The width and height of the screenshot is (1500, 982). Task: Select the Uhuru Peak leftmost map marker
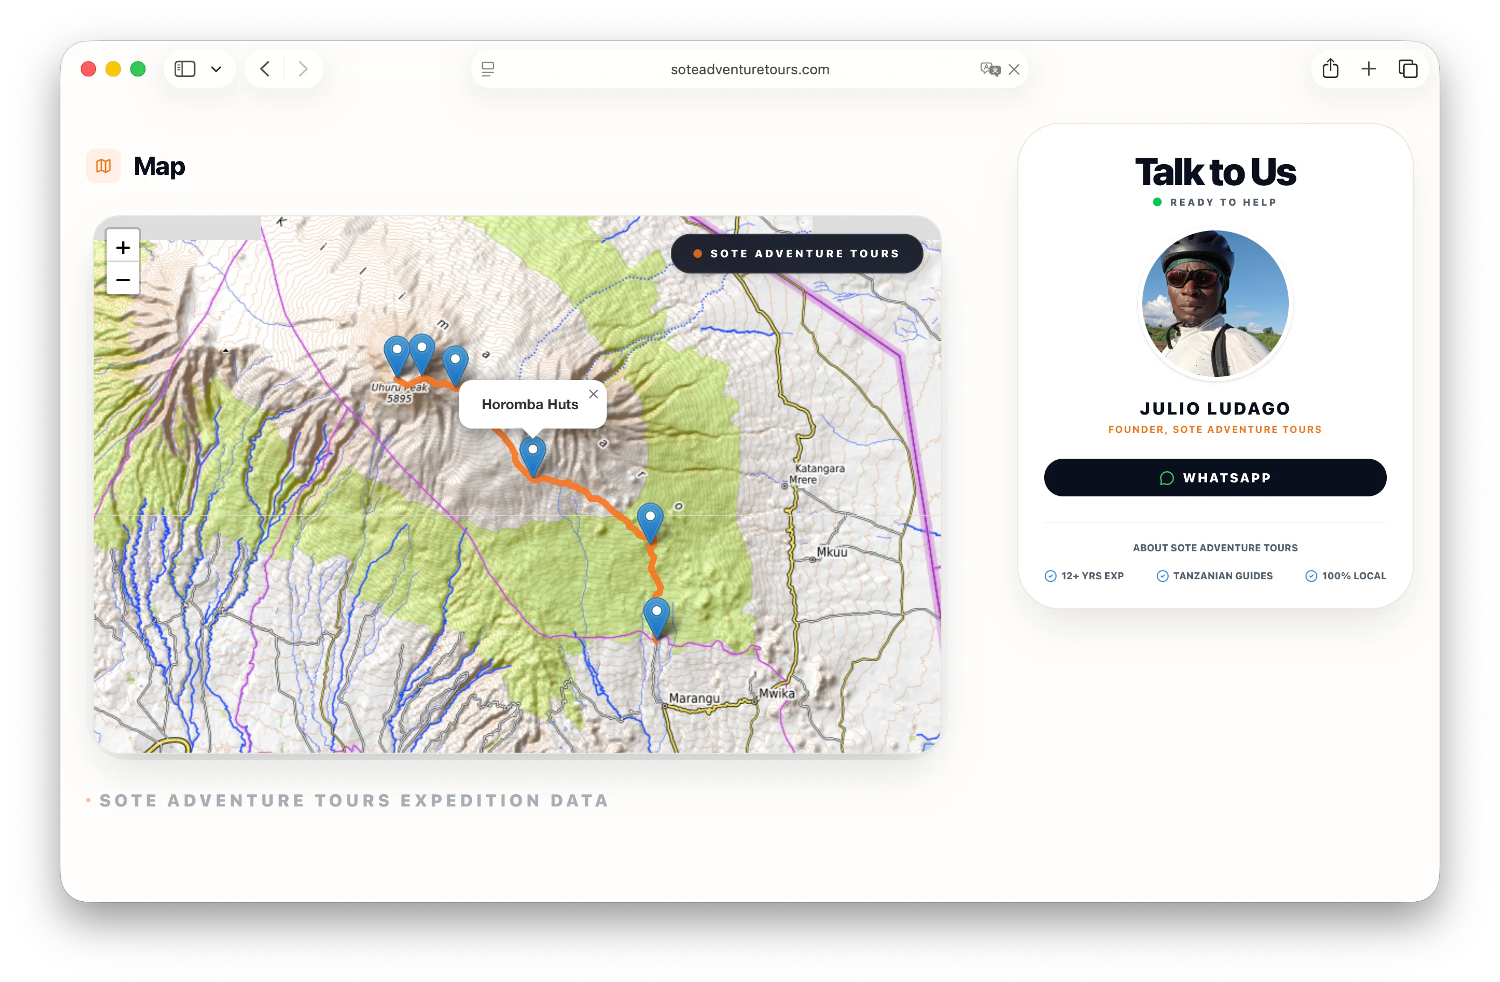coord(397,357)
